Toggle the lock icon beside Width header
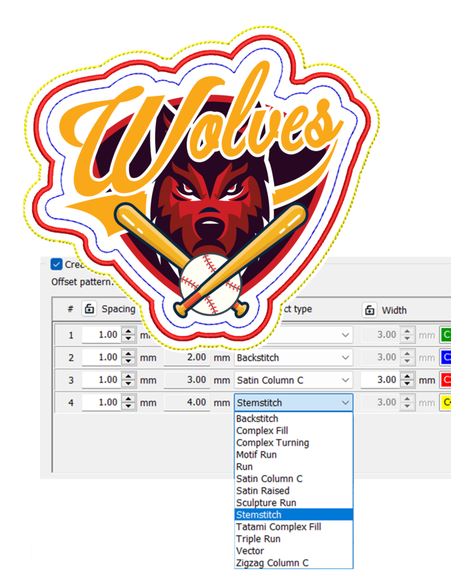The height and width of the screenshot is (588, 451). click(369, 310)
